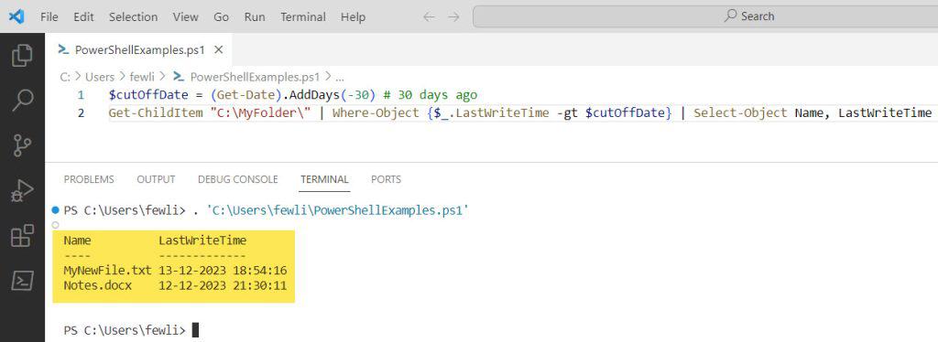Select the PowerShellExamples.ps1 editor tab
The image size is (938, 342).
(139, 50)
